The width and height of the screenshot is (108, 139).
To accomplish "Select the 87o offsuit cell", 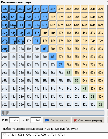I will click(53, 65).
